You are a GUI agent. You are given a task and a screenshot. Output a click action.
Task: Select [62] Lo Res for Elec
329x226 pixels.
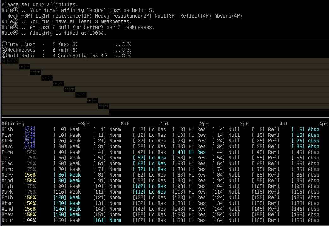pyautogui.click(x=149, y=164)
